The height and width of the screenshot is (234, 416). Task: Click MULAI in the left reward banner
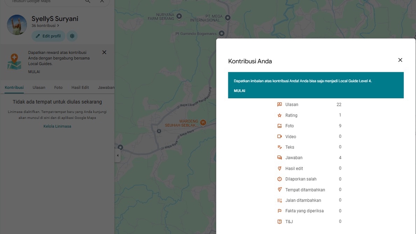[34, 71]
